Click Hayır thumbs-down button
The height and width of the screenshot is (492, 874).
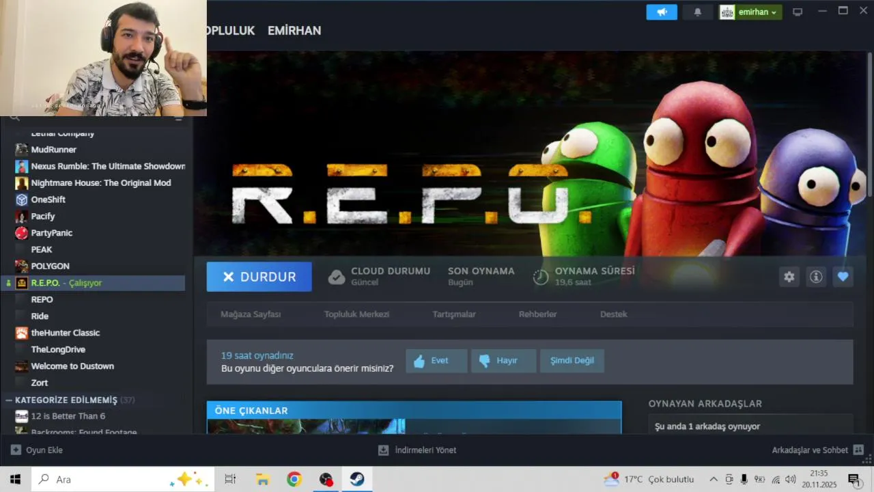point(503,361)
